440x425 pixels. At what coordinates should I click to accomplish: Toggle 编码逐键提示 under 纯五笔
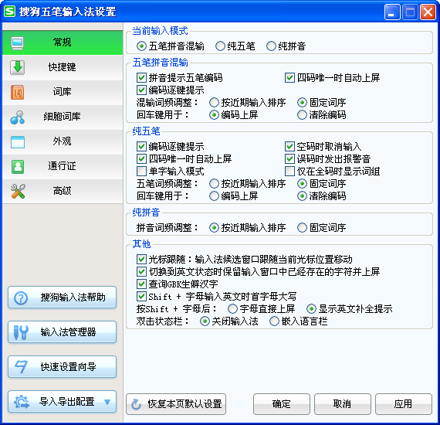[141, 146]
